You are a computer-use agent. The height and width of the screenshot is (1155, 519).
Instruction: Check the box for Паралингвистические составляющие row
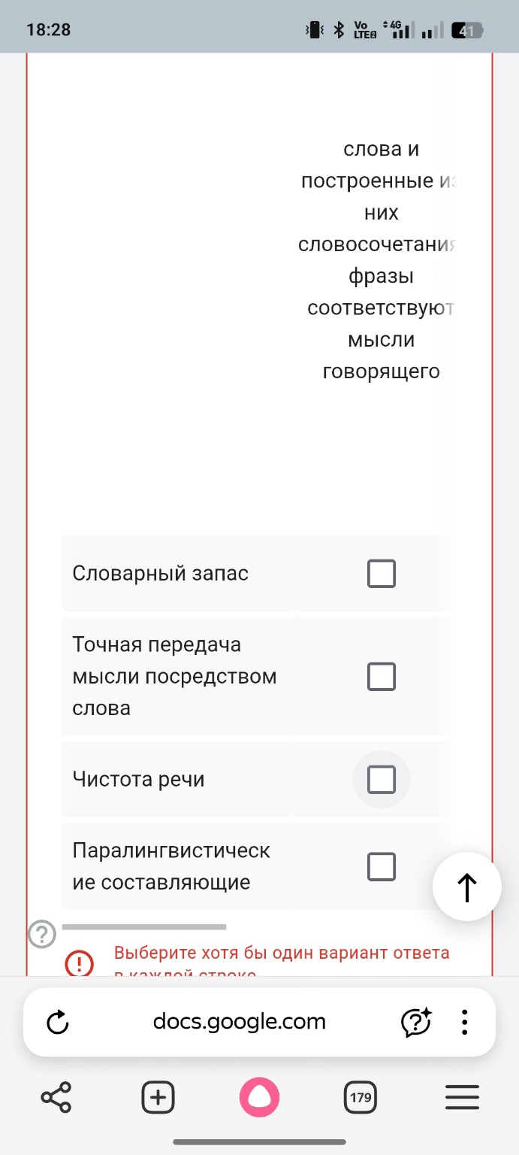click(x=382, y=866)
